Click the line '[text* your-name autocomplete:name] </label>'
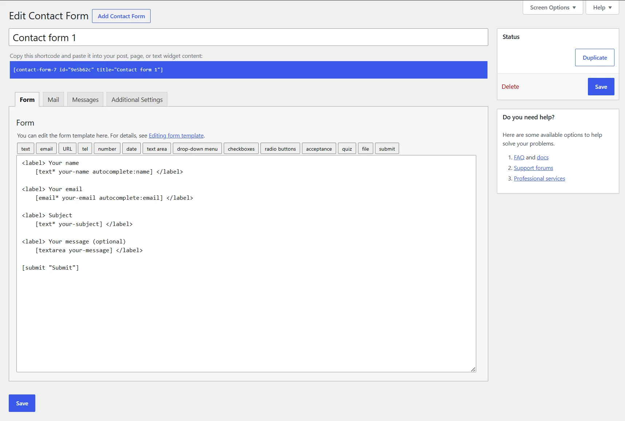 coord(109,172)
